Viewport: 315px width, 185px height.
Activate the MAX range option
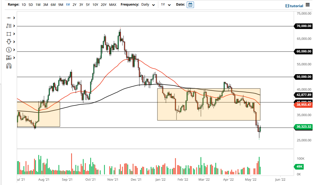coord(113,5)
